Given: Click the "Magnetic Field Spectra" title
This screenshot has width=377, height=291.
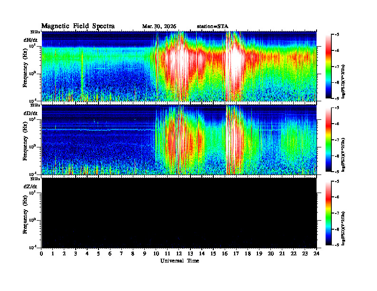Looking at the screenshot, I should (x=78, y=26).
